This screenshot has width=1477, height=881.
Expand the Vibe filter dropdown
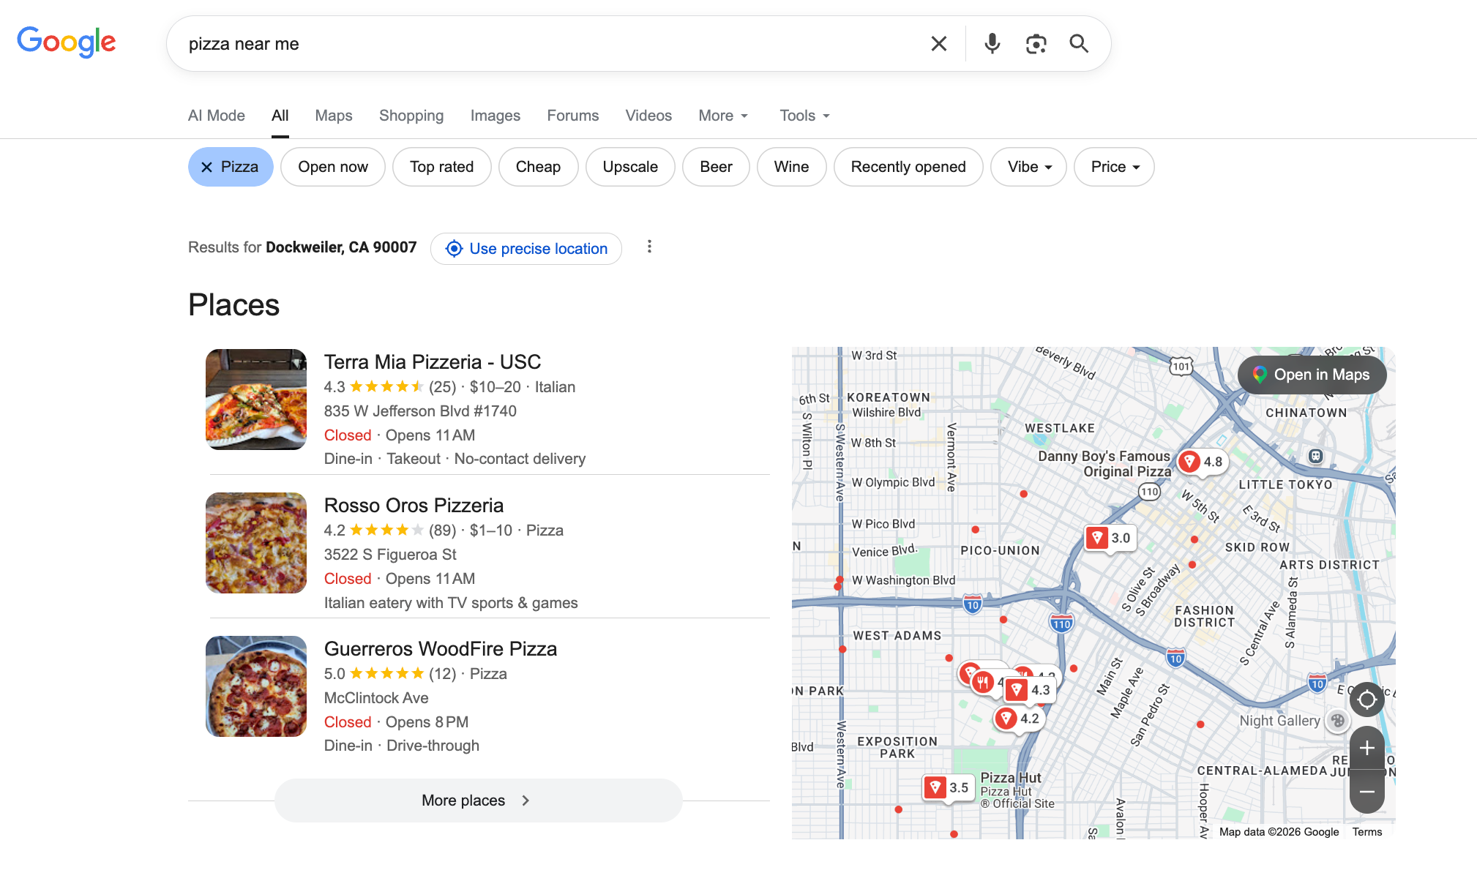[x=1028, y=167]
